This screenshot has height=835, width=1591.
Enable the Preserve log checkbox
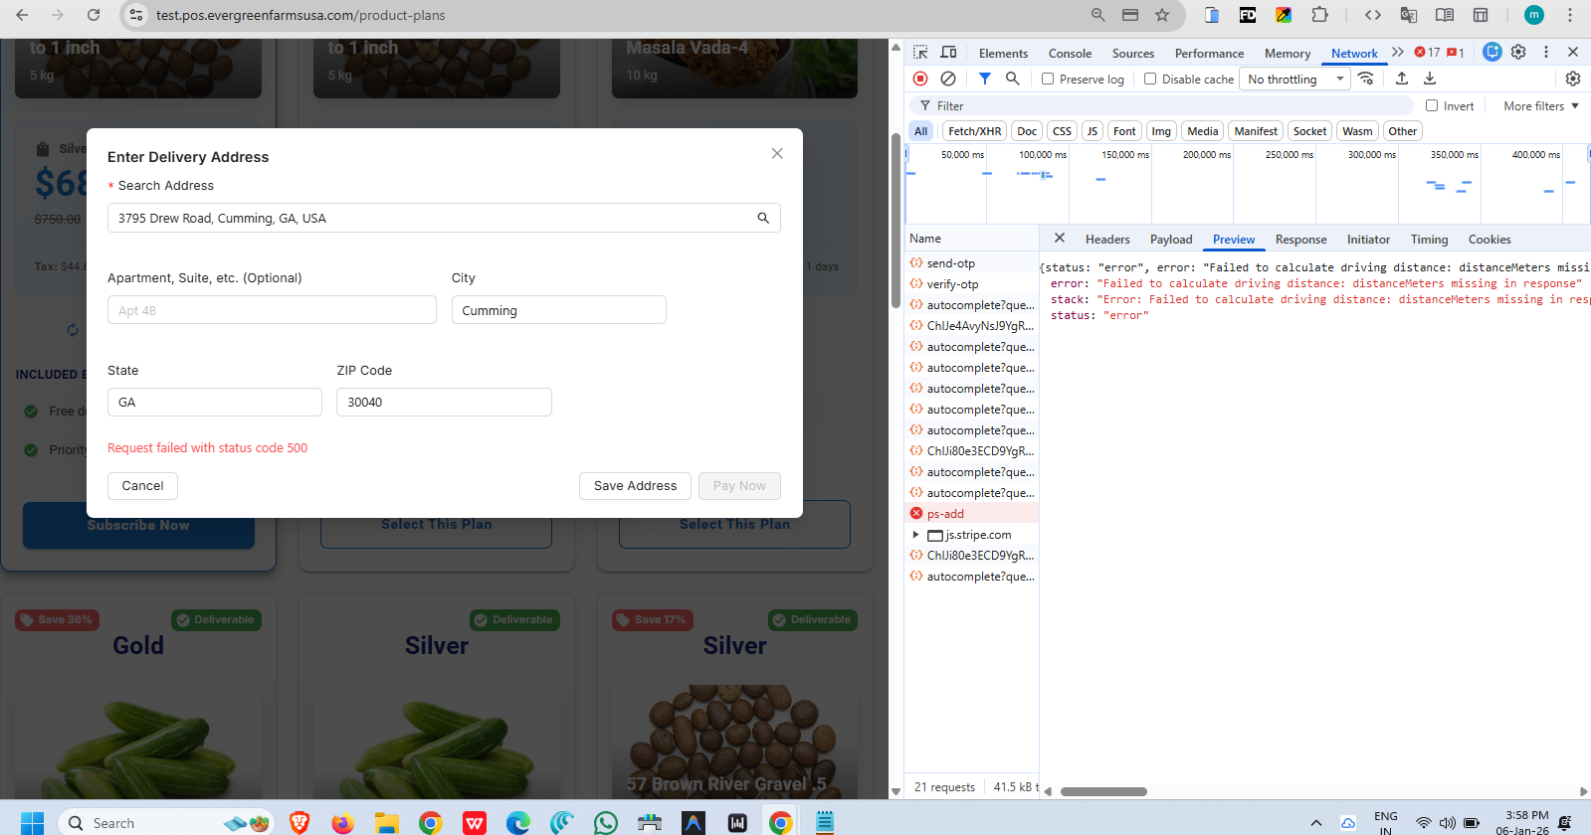[1048, 80]
